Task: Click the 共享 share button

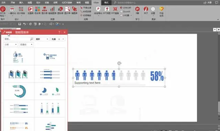Action: coord(208,2)
